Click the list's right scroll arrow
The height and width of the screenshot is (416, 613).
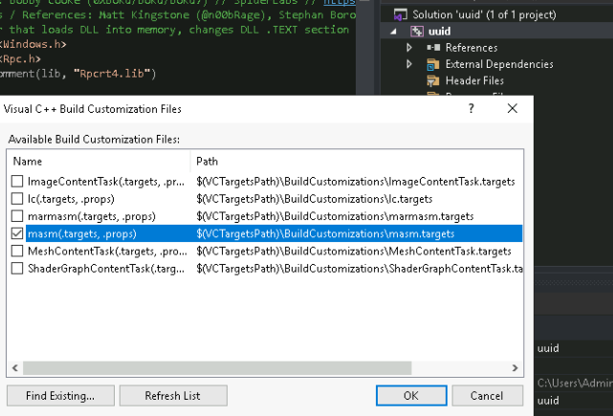click(x=514, y=368)
